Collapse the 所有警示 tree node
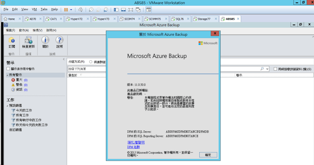This screenshot has width=314, height=165. (7, 75)
